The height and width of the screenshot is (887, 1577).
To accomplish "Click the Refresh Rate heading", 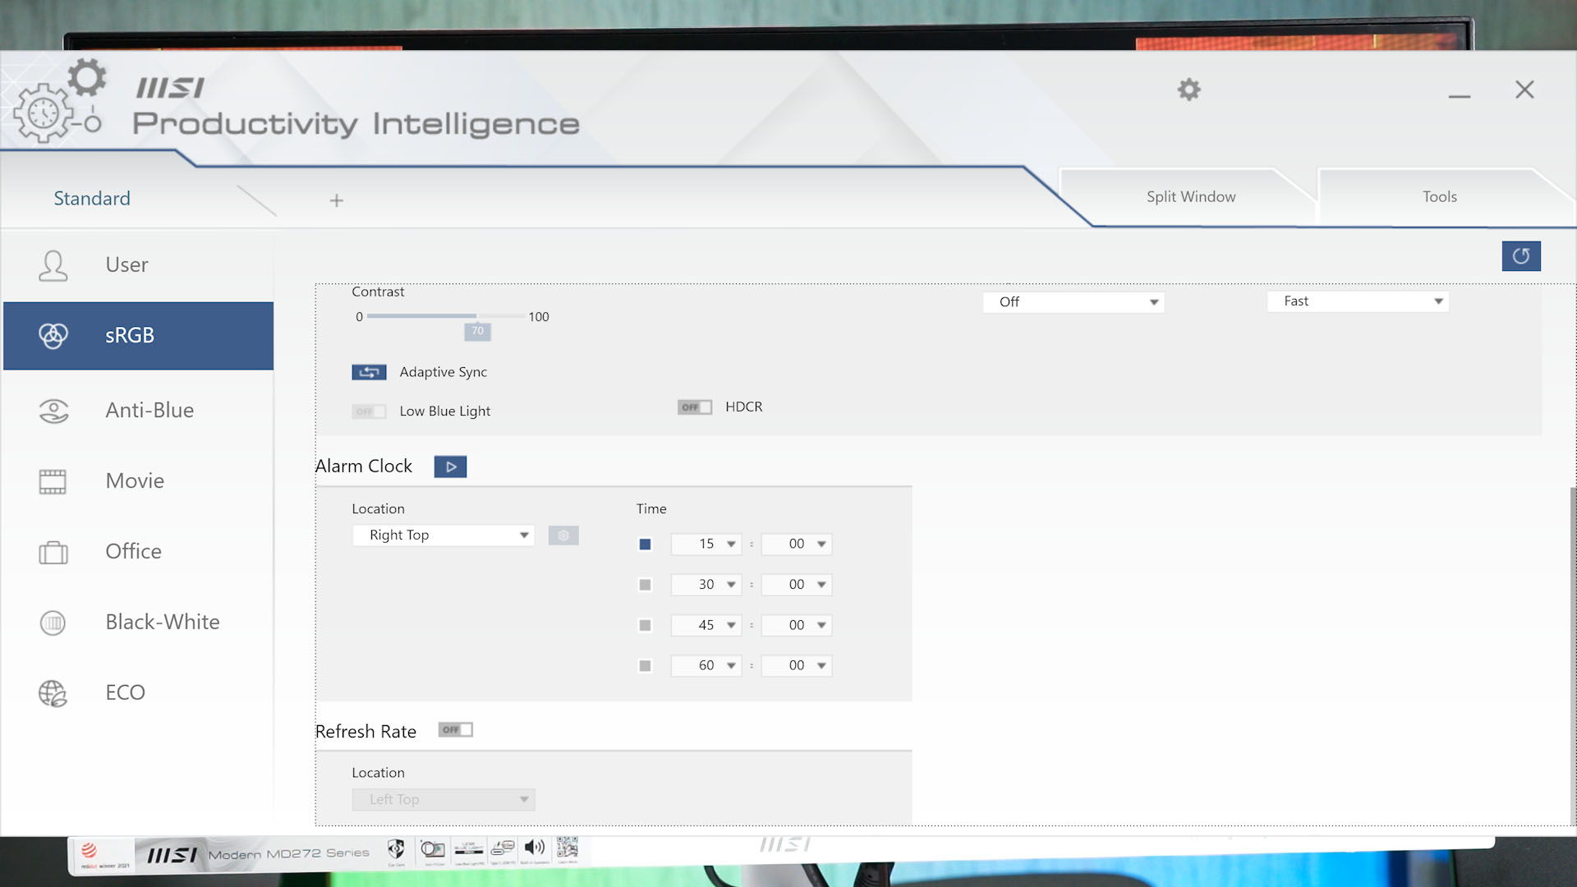I will click(366, 732).
